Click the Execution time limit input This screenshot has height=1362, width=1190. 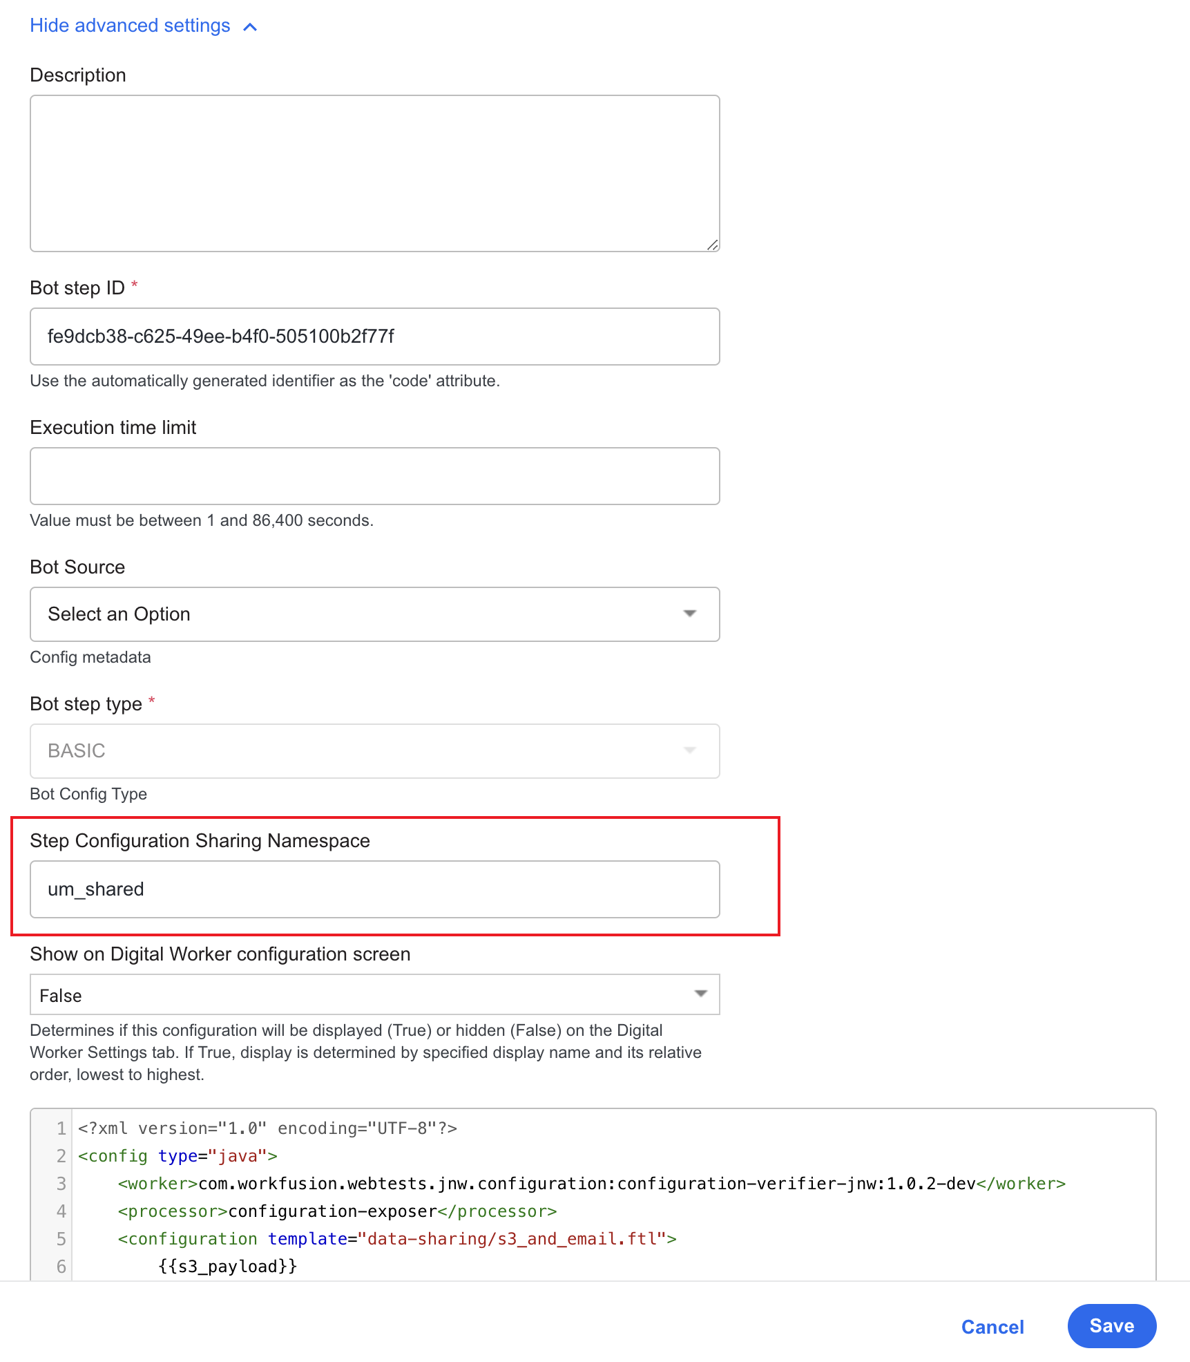(375, 476)
